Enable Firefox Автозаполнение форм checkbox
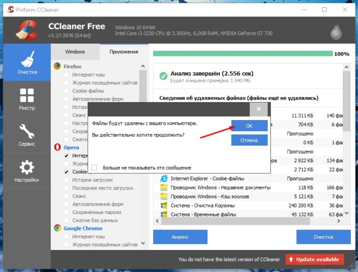The height and width of the screenshot is (272, 358). pos(67,99)
